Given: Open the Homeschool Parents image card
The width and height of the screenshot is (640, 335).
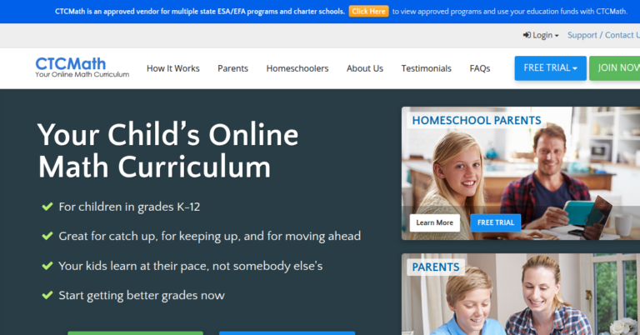Looking at the screenshot, I should pyautogui.click(x=521, y=173).
